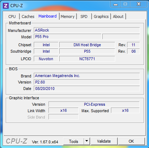Click Chipset Rev. value 11
149x148 pixels.
[x=133, y=45]
